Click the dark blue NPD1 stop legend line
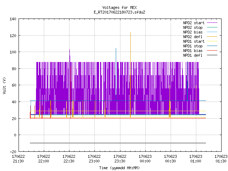228x171 pixels. pos(212,46)
